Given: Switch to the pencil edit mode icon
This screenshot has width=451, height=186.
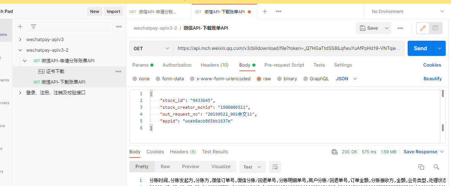Looking at the screenshot, I should coord(423,28).
